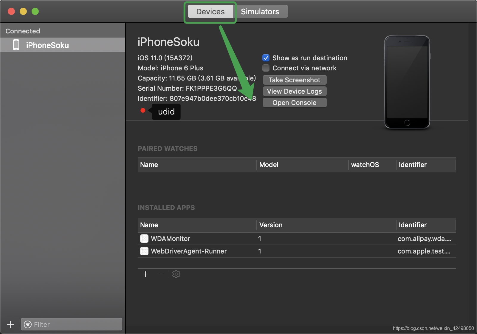Screen dimensions: 477x334
Task: Switch to the Devices tab
Action: [210, 12]
